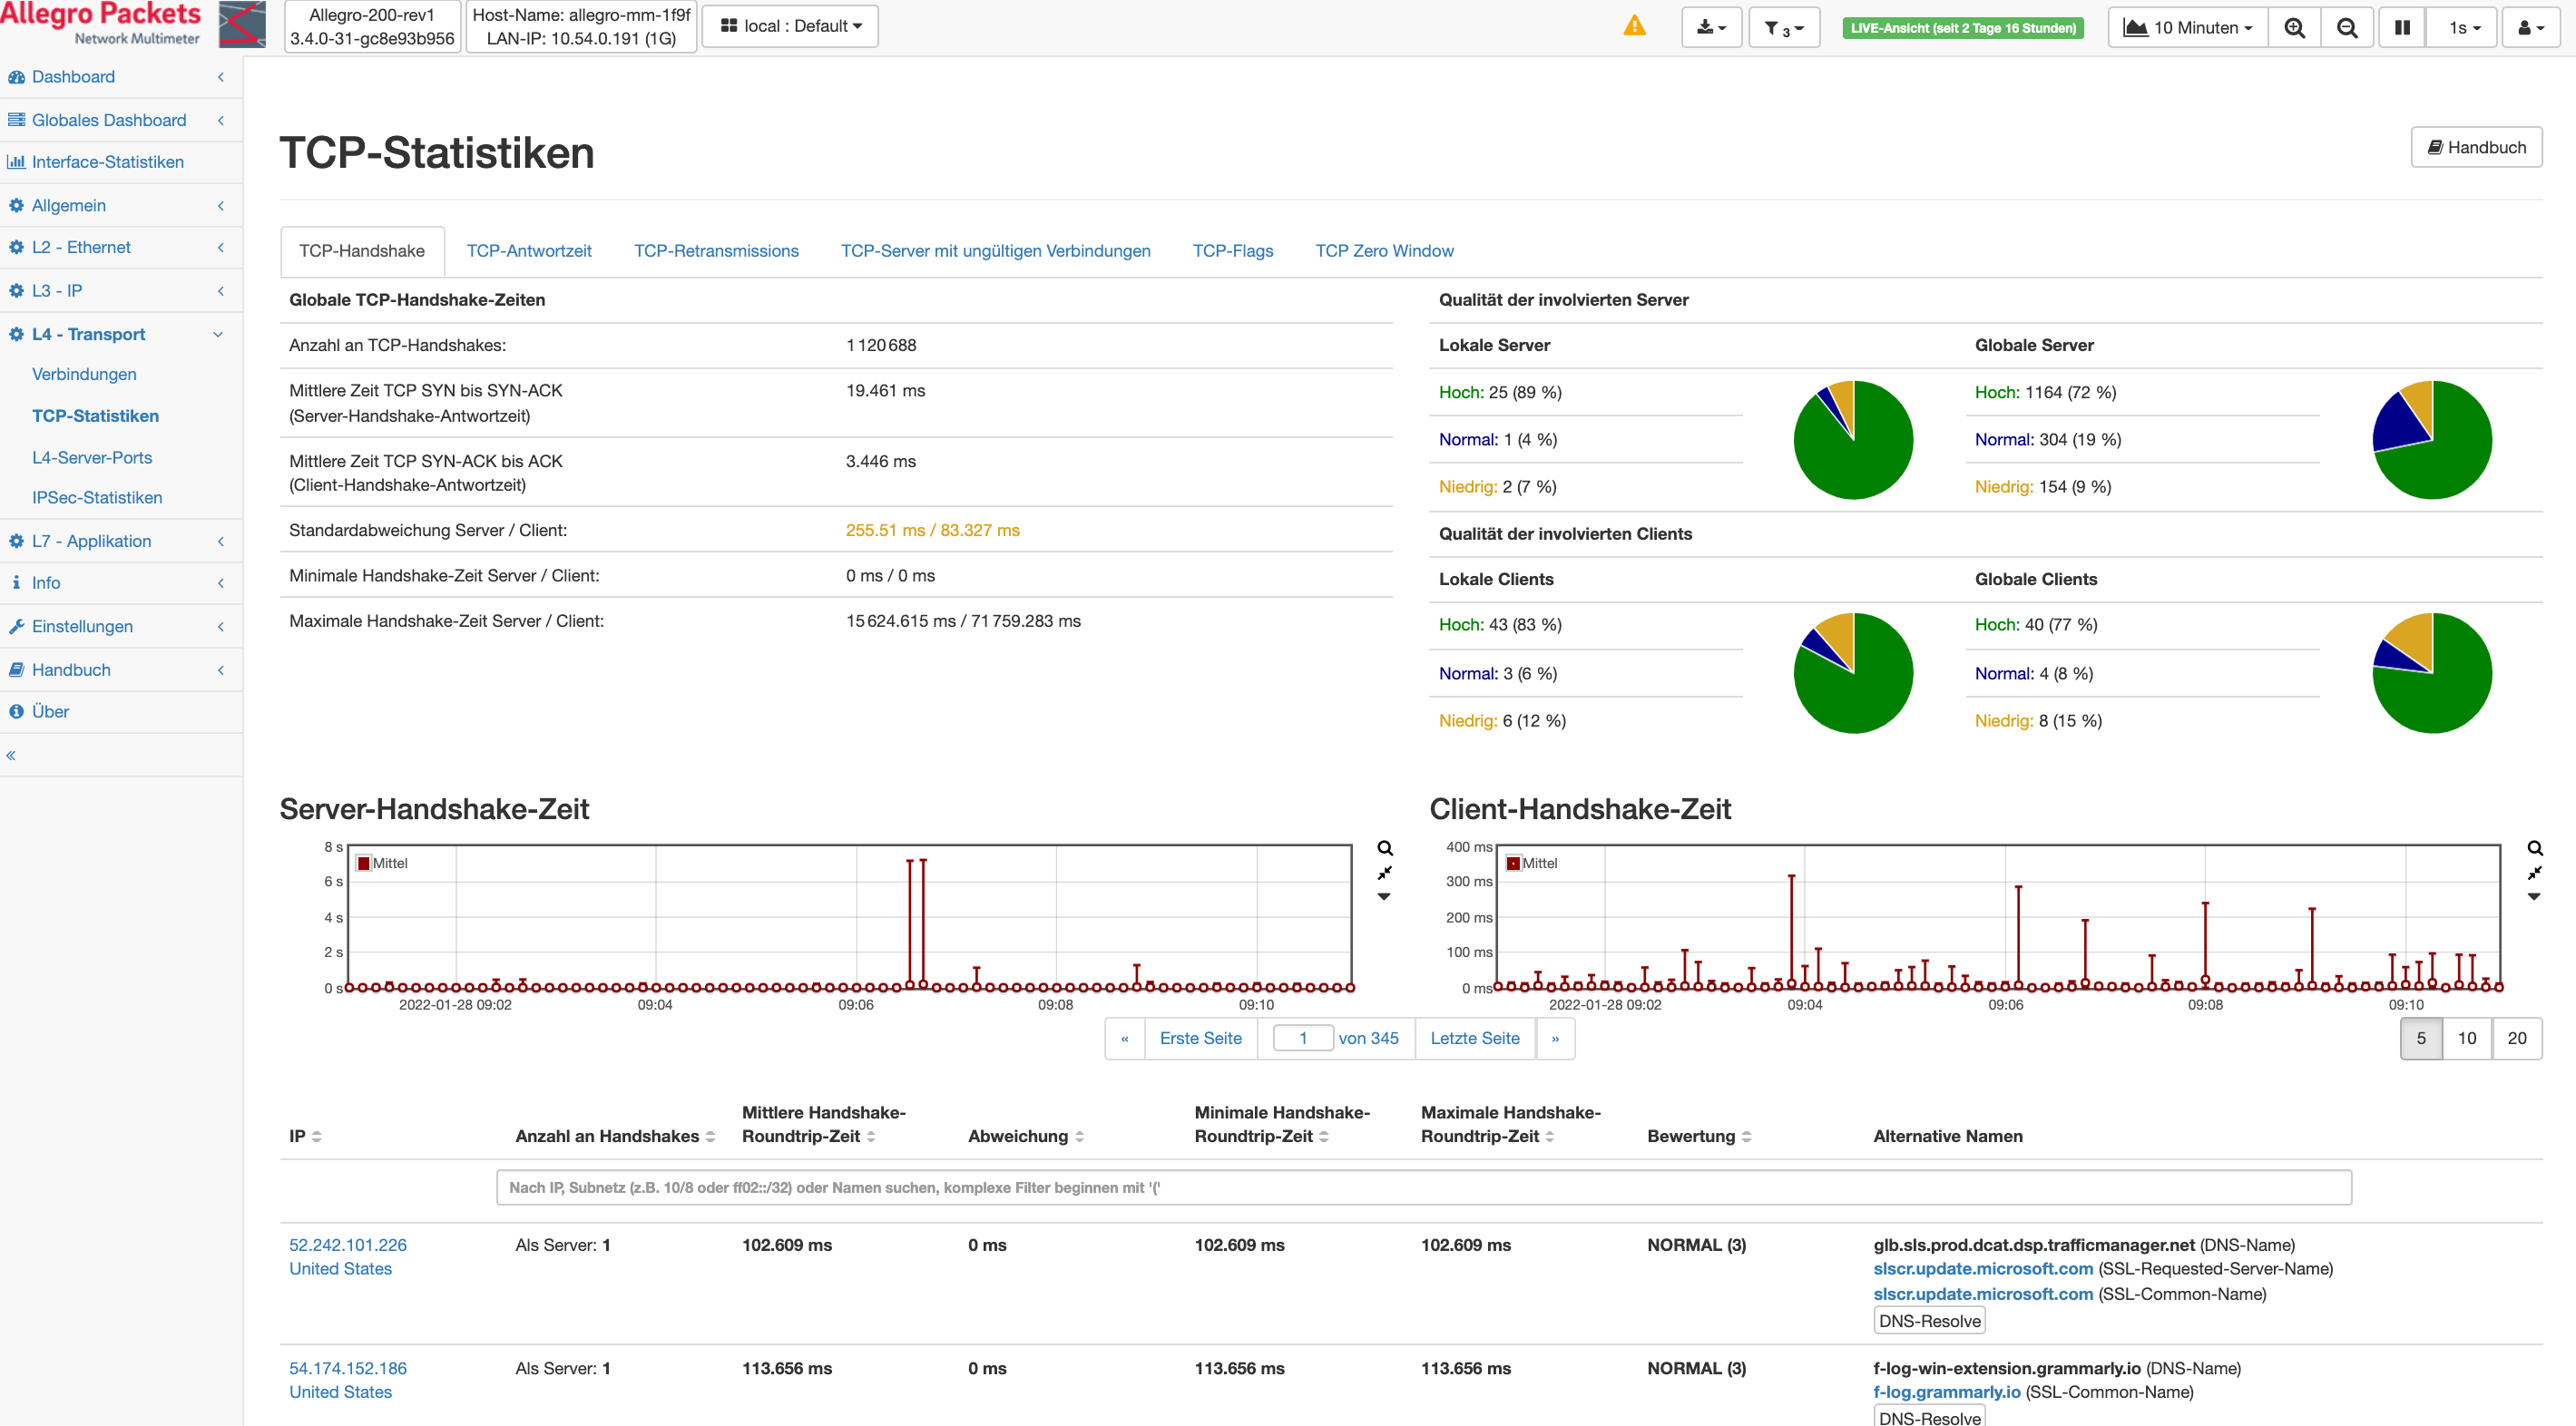
Task: Open the Handbuch button
Action: (2476, 146)
